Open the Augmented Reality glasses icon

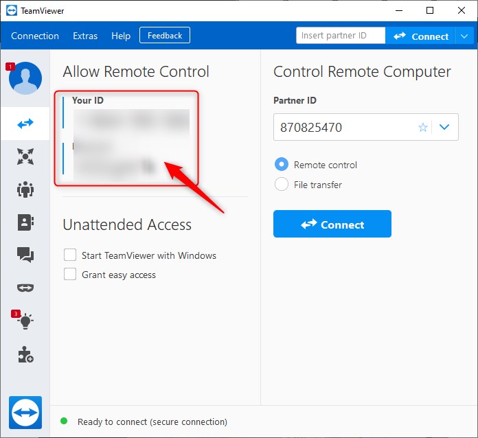(x=25, y=288)
